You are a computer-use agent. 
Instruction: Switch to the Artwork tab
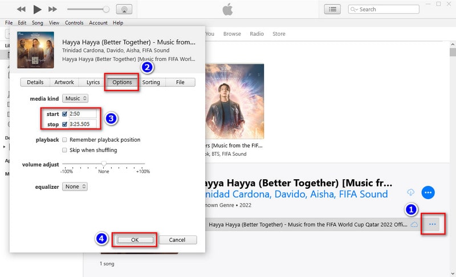(x=64, y=82)
